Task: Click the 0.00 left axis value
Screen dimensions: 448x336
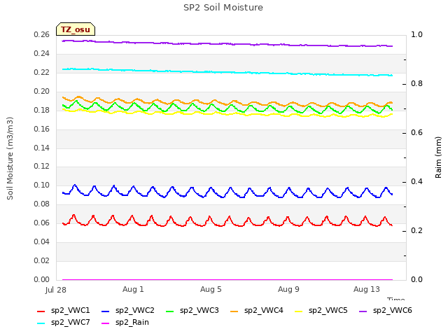Action: pyautogui.click(x=41, y=279)
